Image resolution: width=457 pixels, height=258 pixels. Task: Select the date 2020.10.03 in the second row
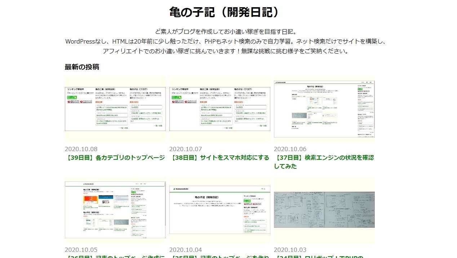point(290,249)
